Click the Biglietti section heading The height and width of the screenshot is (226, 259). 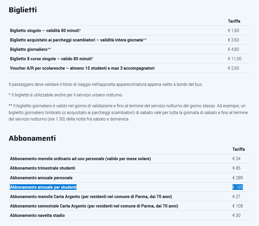pyautogui.click(x=23, y=10)
